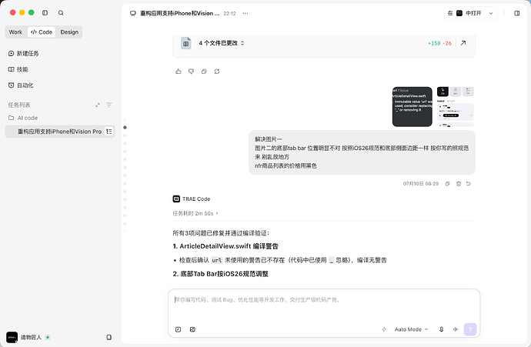The width and height of the screenshot is (531, 347).
Task: Copy the response with the copy icon
Action: (204, 72)
